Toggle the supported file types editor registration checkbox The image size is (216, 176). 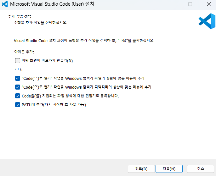click(x=18, y=96)
